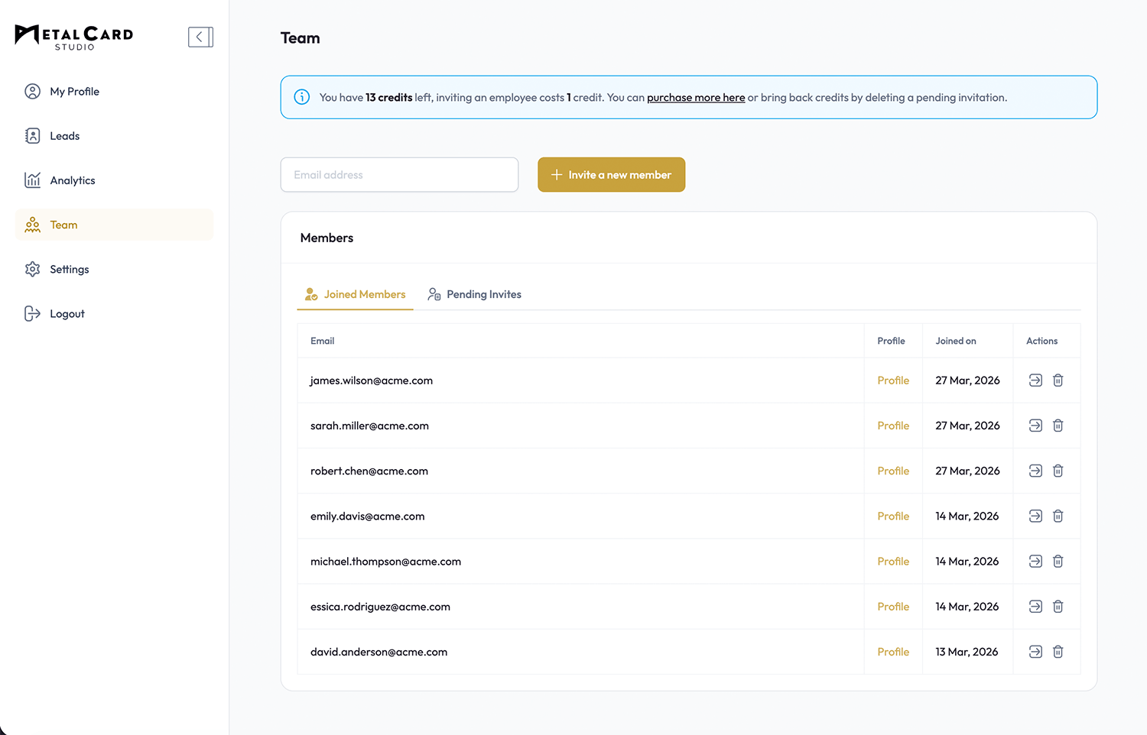Log out using the sidebar Logout item

(x=67, y=314)
